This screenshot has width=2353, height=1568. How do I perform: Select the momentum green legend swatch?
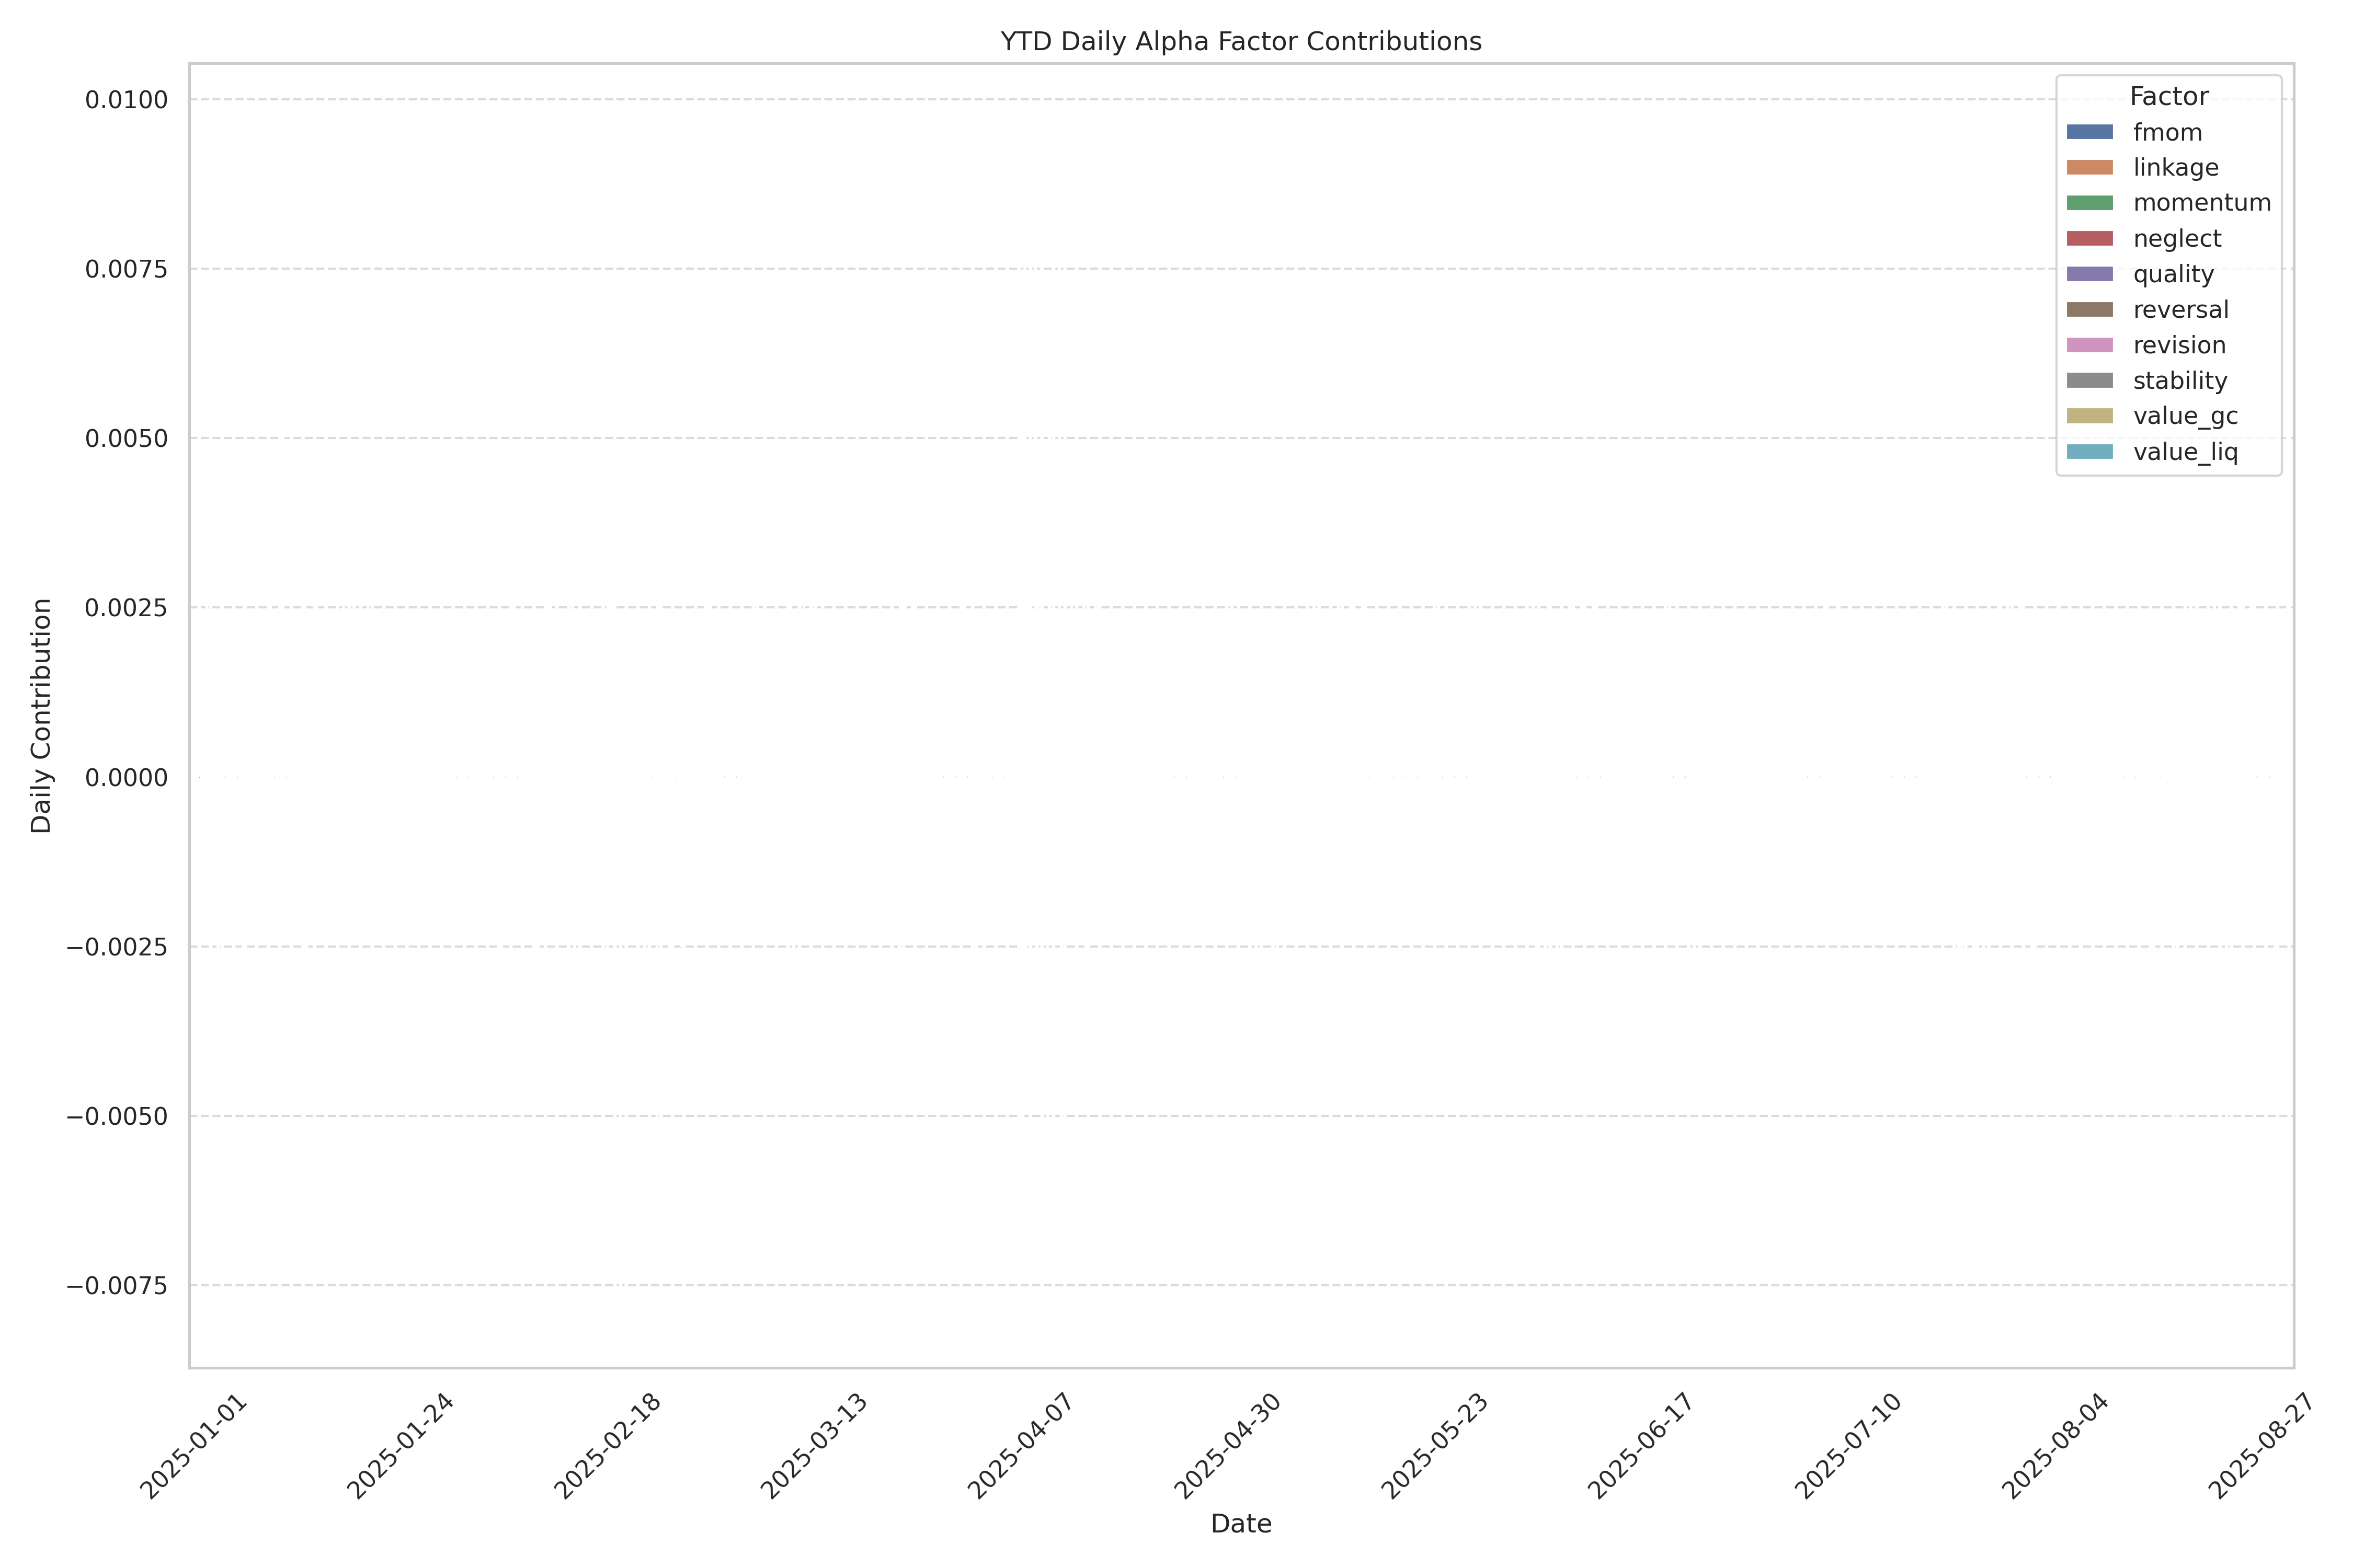tap(2089, 203)
